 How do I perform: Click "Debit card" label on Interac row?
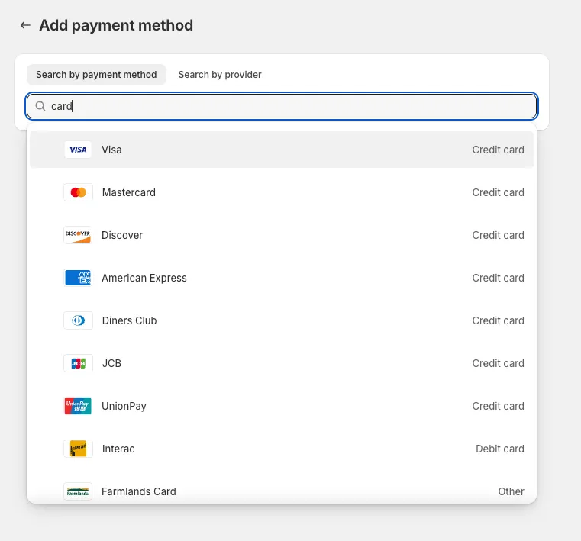tap(499, 449)
